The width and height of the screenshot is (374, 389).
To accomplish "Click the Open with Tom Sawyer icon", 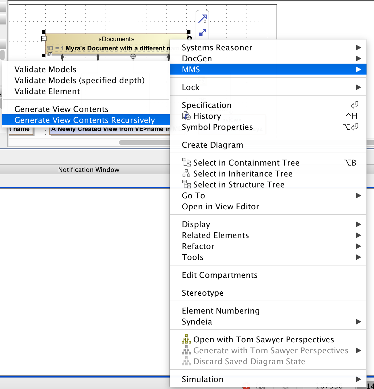I will (x=186, y=339).
